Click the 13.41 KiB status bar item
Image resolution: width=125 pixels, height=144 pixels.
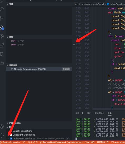[90, 142]
